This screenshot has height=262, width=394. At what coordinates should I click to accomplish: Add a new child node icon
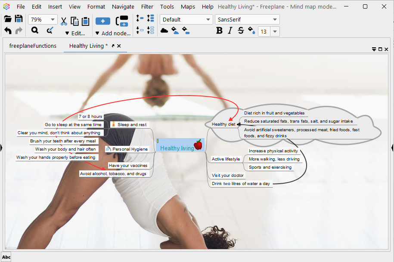tap(103, 21)
